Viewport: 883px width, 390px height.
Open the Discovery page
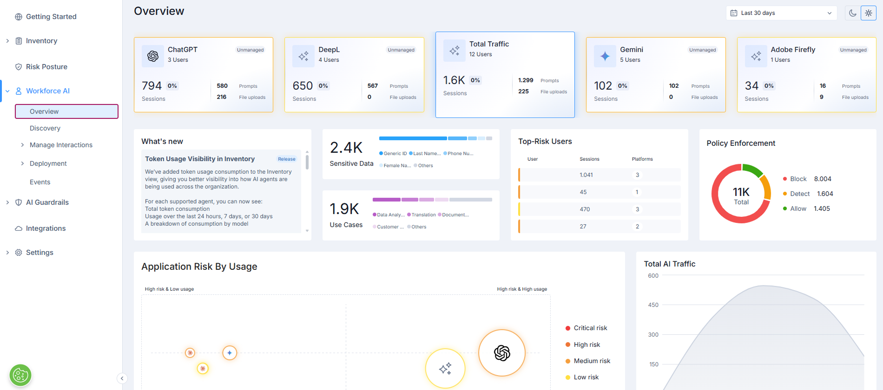pyautogui.click(x=45, y=128)
